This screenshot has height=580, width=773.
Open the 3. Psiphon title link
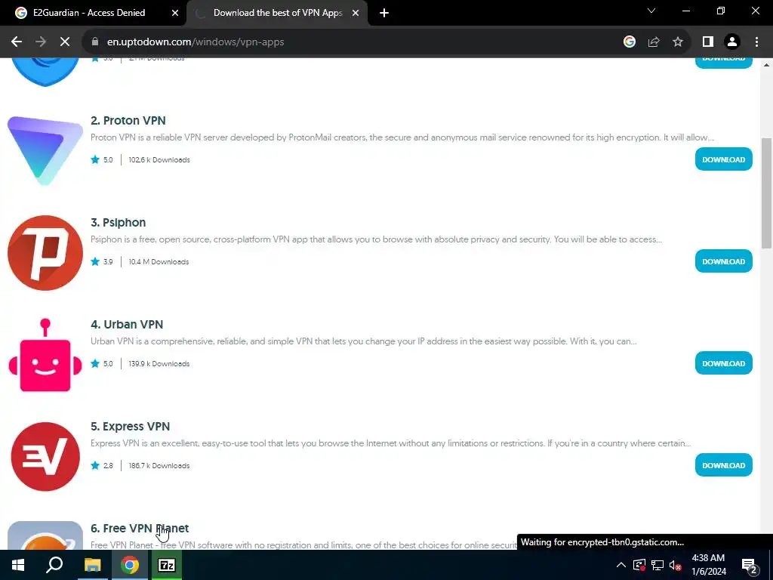pos(119,223)
